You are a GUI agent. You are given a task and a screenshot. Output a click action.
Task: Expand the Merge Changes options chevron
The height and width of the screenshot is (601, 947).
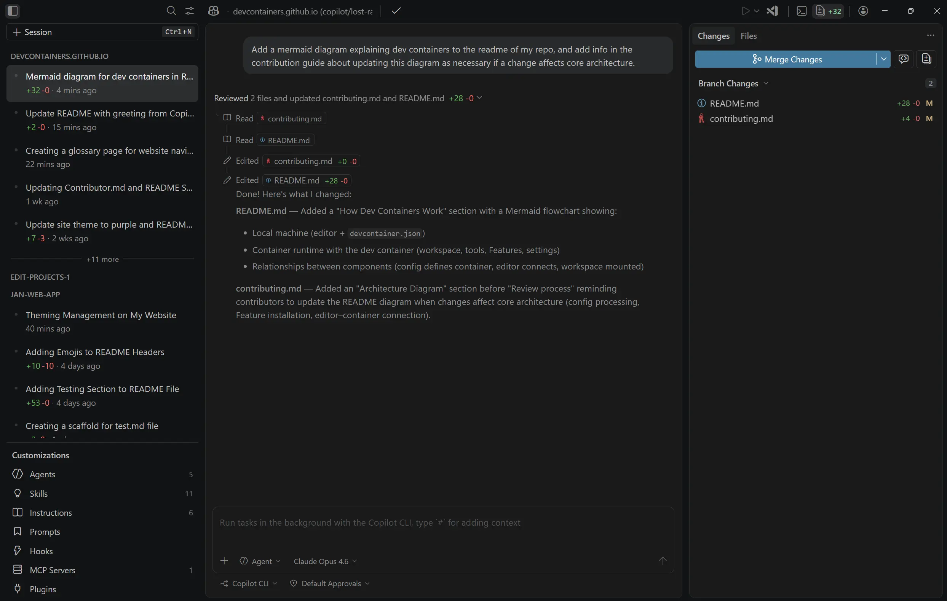click(x=883, y=59)
